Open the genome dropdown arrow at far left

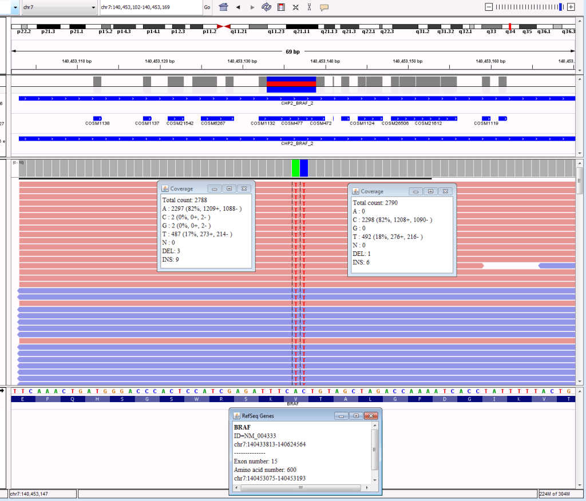(x=15, y=7)
